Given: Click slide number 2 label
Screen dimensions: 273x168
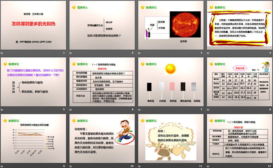Looking at the screenshot, I should click(x=133, y=53).
